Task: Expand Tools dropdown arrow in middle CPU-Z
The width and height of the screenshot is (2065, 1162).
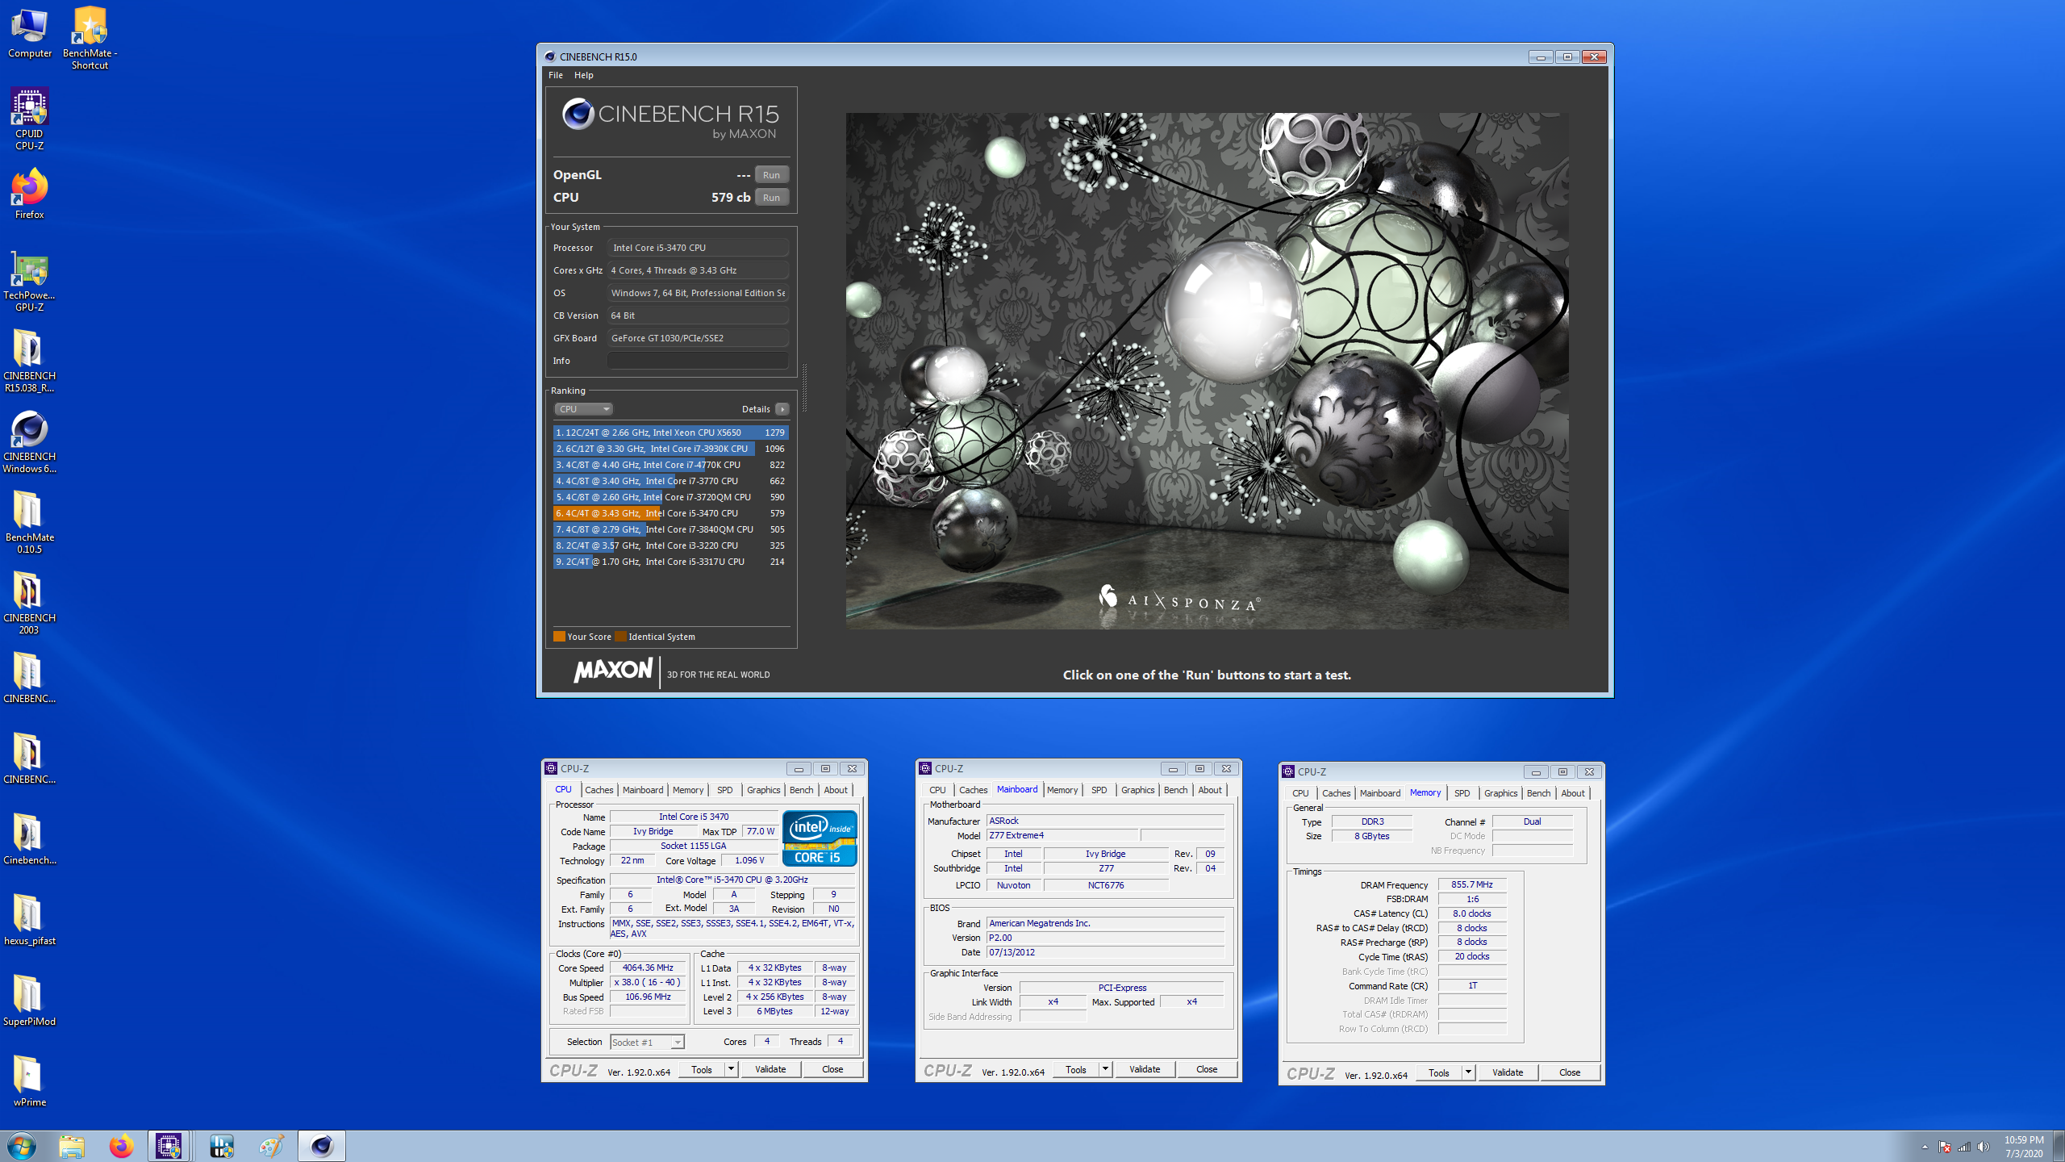Action: pos(1105,1069)
